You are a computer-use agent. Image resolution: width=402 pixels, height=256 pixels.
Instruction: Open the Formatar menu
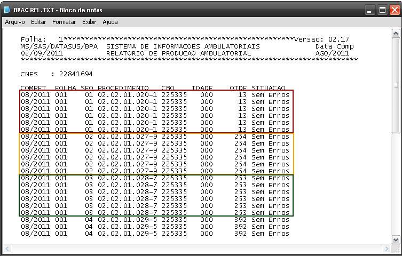(x=64, y=22)
